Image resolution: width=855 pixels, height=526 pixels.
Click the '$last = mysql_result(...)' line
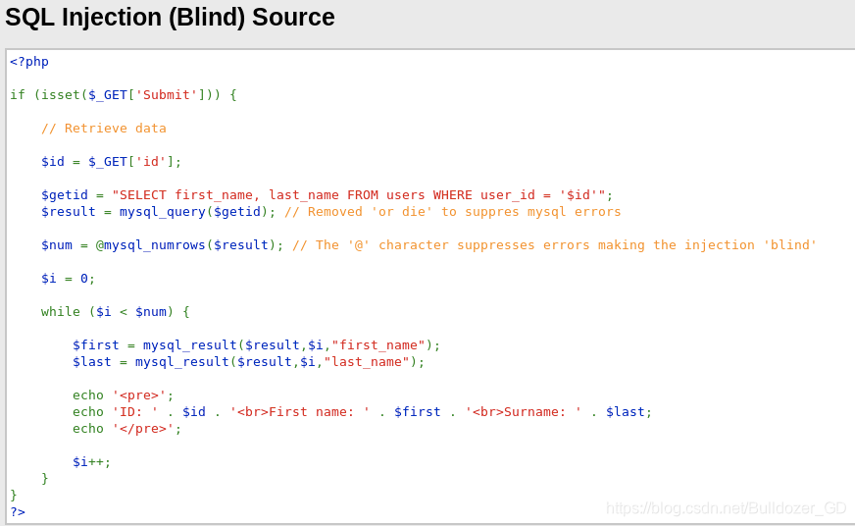[x=249, y=362]
